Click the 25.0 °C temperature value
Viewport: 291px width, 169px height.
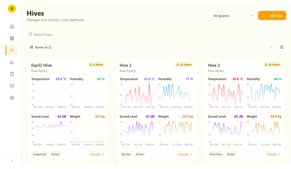tap(61, 79)
